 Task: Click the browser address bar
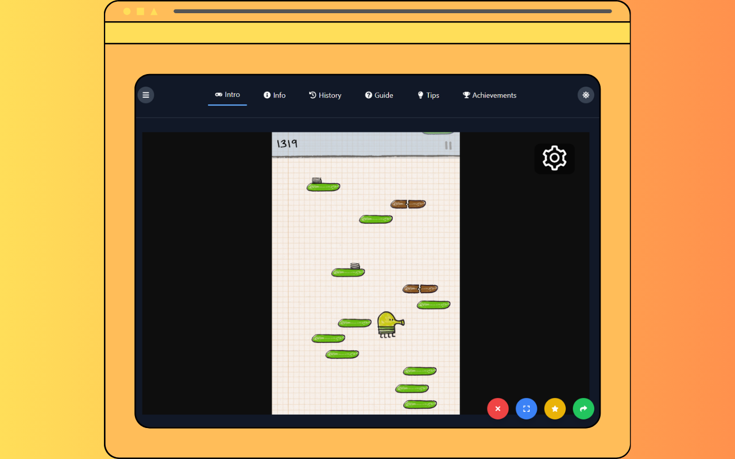[x=393, y=11]
